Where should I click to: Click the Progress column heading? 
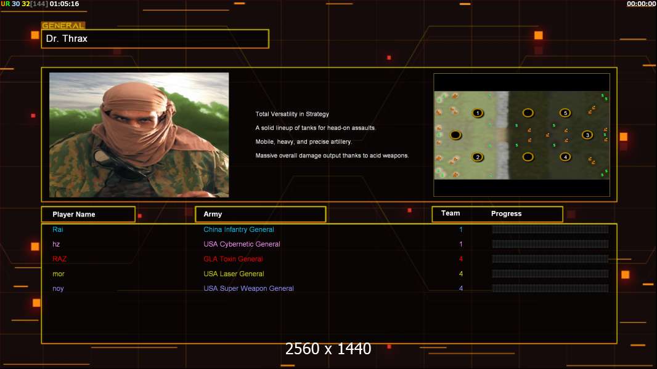point(506,213)
